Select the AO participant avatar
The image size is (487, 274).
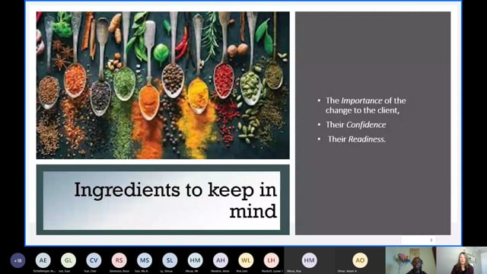360,260
